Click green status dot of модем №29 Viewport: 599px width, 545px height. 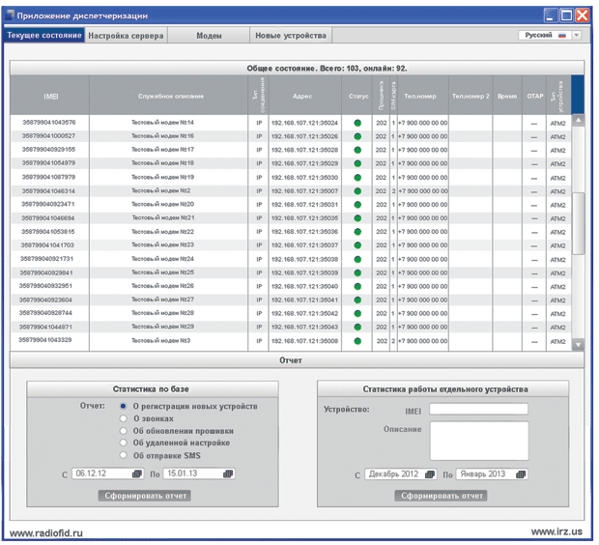357,328
